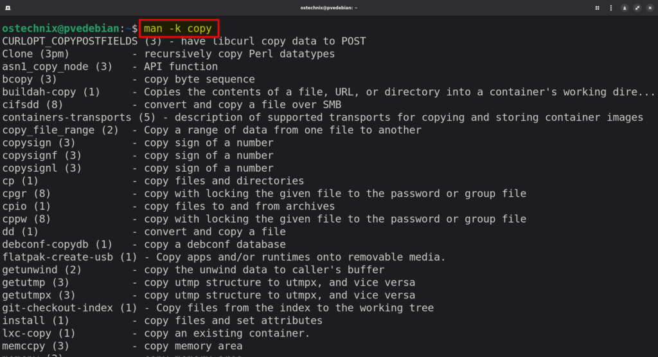Open the three-dot main menu

[610, 8]
